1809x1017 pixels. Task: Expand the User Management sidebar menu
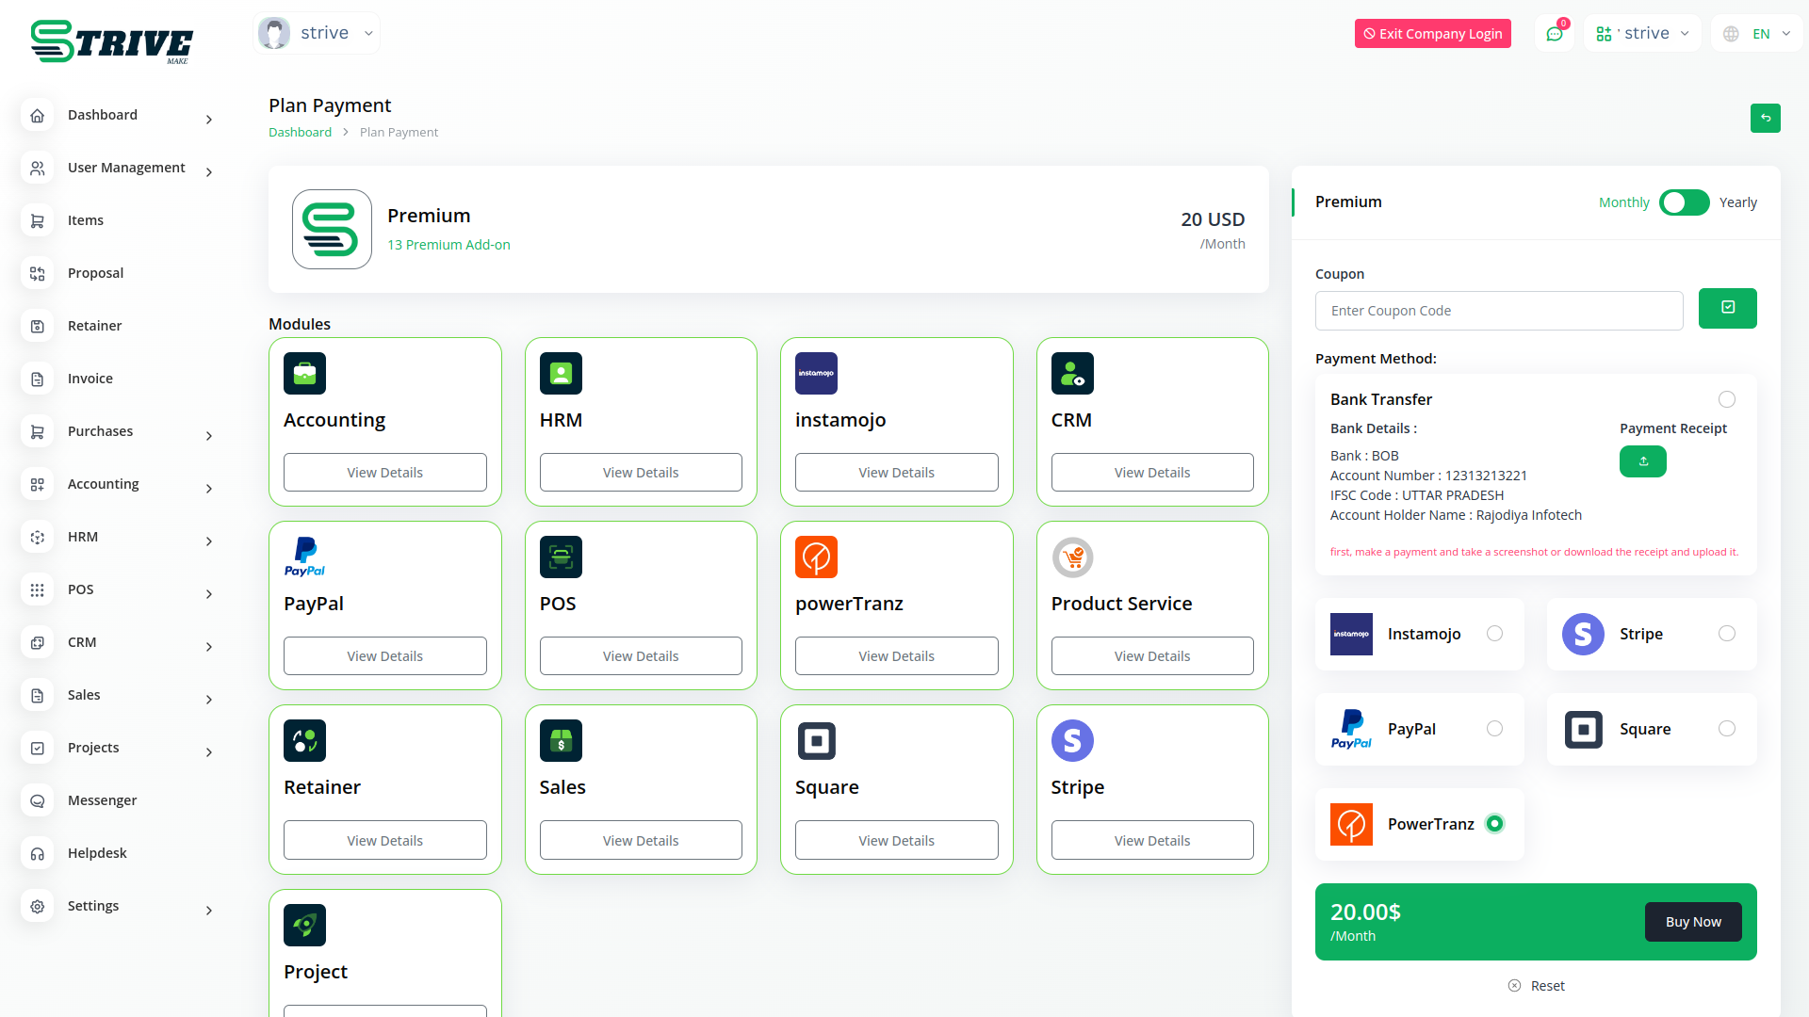coord(126,168)
